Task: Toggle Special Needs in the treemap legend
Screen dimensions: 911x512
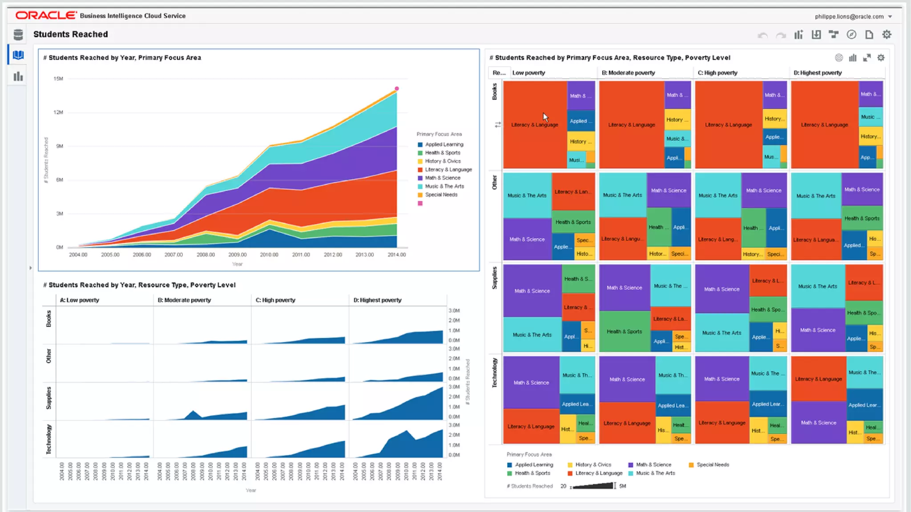Action: [712, 465]
